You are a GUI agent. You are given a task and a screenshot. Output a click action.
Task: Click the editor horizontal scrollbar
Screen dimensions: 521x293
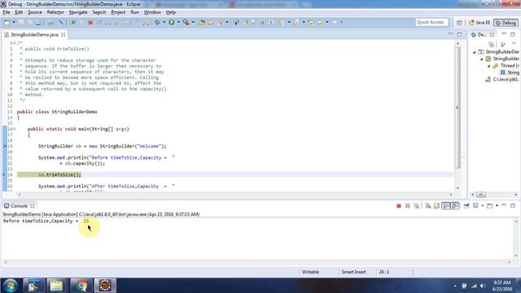235,195
